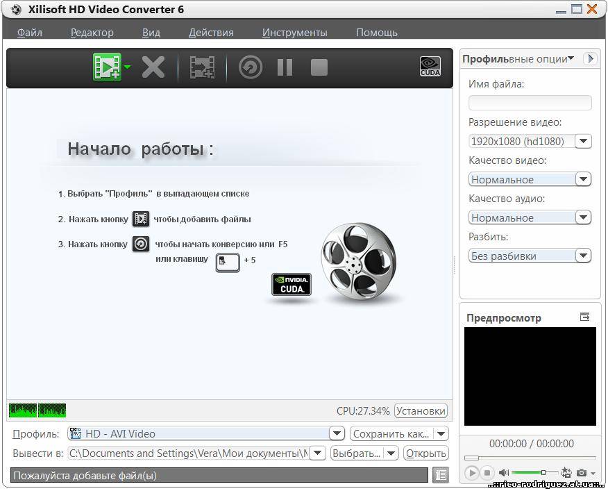This screenshot has width=608, height=491.
Task: Open the Вид menu
Action: (151, 33)
